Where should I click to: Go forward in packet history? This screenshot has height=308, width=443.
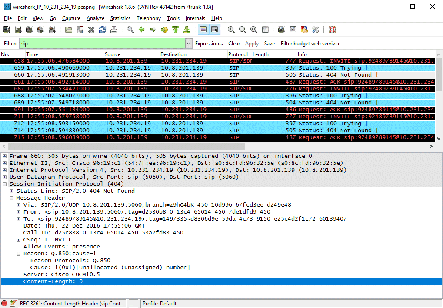coord(153,30)
